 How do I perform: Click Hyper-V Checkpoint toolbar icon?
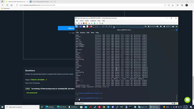(x=95, y=23)
